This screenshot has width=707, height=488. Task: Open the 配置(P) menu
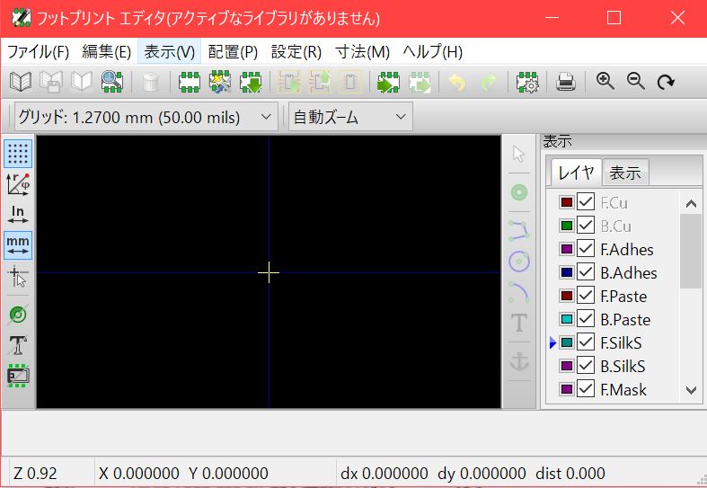click(233, 52)
